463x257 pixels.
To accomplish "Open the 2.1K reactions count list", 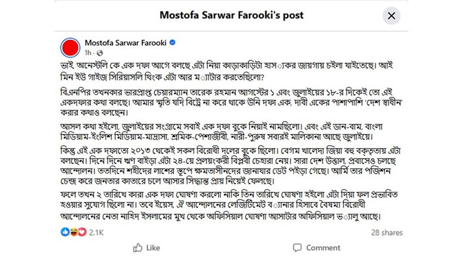I will [x=96, y=232].
